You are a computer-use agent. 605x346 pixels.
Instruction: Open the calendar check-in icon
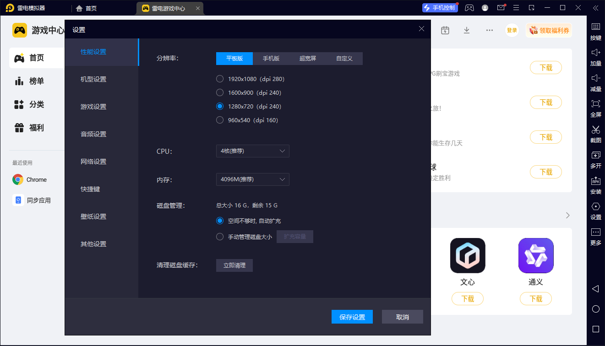[445, 30]
